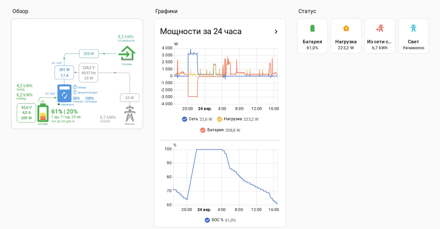
Task: Open the Нагрузка 223,2 W status card
Action: click(346, 36)
